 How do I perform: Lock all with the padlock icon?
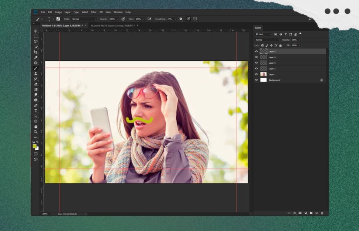pos(280,45)
